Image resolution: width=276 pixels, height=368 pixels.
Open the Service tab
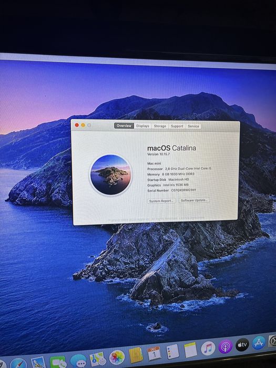tap(193, 126)
